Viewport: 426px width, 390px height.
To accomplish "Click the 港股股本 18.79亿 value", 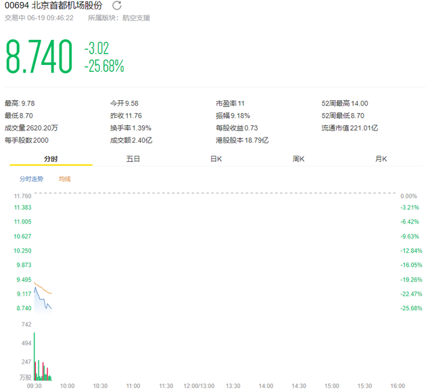I will coord(242,140).
